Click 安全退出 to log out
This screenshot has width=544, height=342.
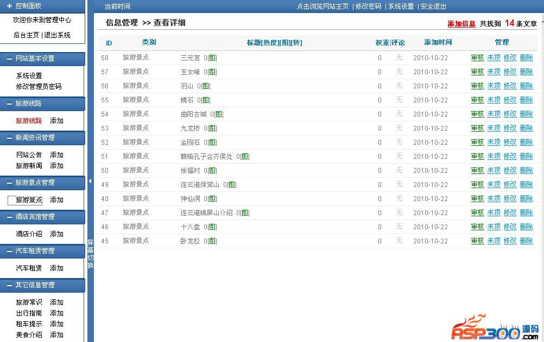click(433, 7)
